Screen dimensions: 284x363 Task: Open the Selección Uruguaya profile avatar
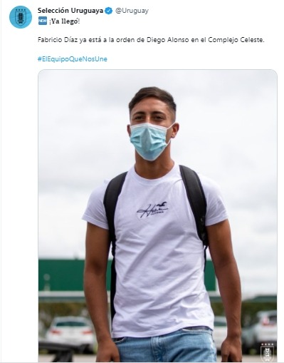point(21,17)
